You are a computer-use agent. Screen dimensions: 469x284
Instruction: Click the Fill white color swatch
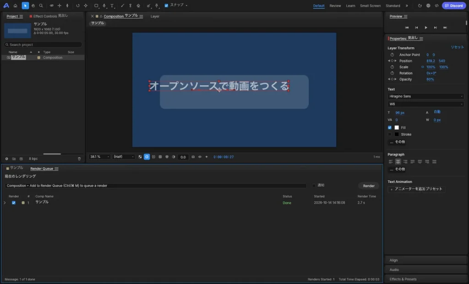(397, 128)
